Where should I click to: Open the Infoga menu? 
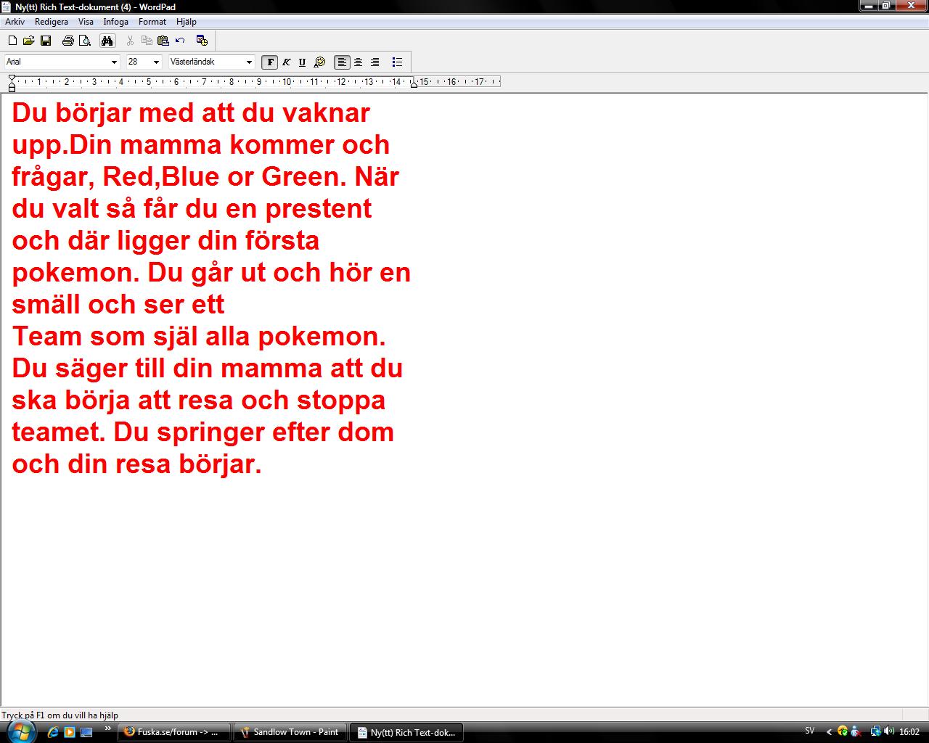[115, 22]
